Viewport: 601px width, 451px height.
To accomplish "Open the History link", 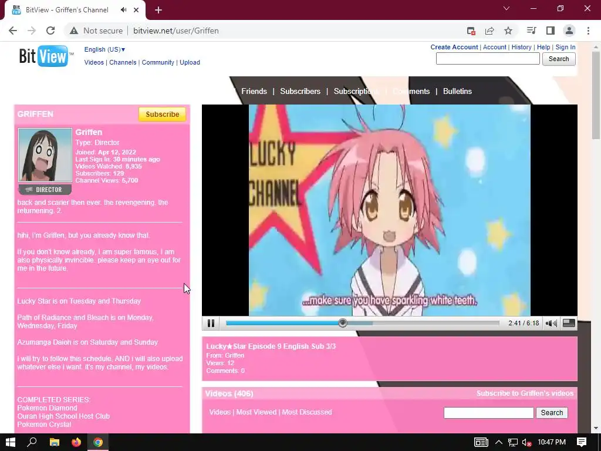I will point(521,47).
